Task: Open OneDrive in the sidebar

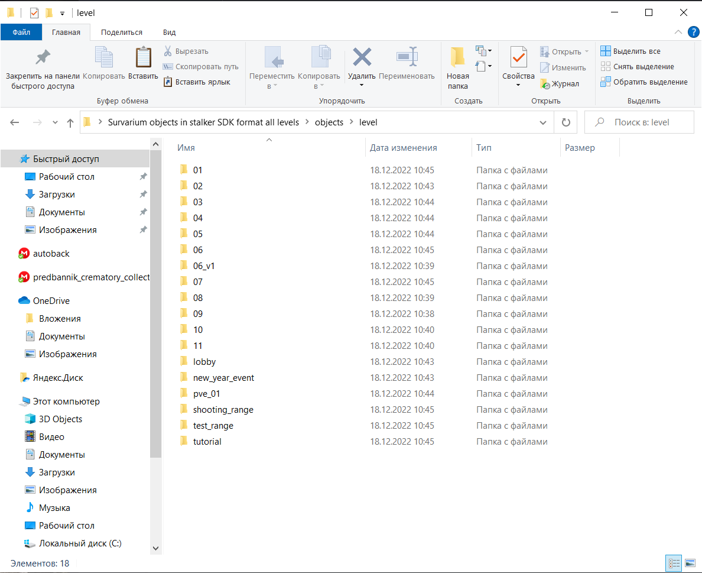Action: [51, 300]
